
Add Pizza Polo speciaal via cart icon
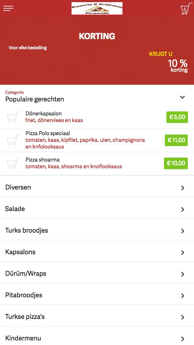point(13,140)
